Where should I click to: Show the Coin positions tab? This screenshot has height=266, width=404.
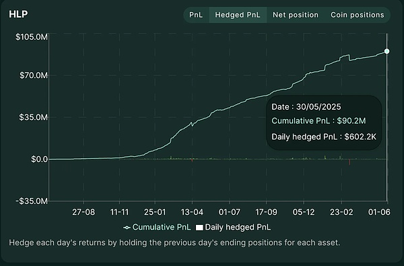pyautogui.click(x=358, y=15)
